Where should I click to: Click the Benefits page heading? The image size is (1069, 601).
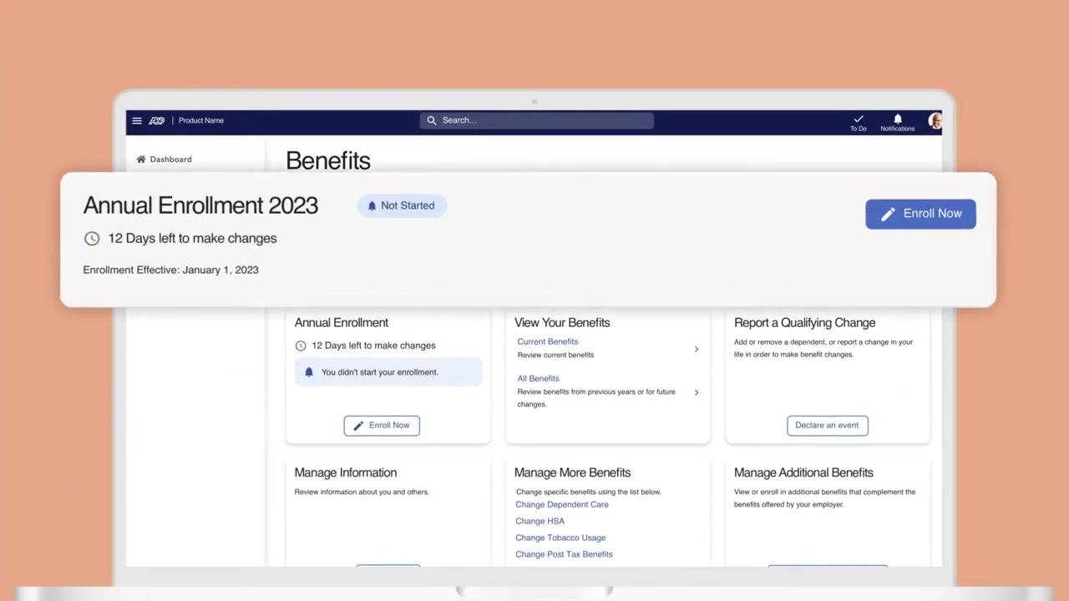click(x=328, y=161)
